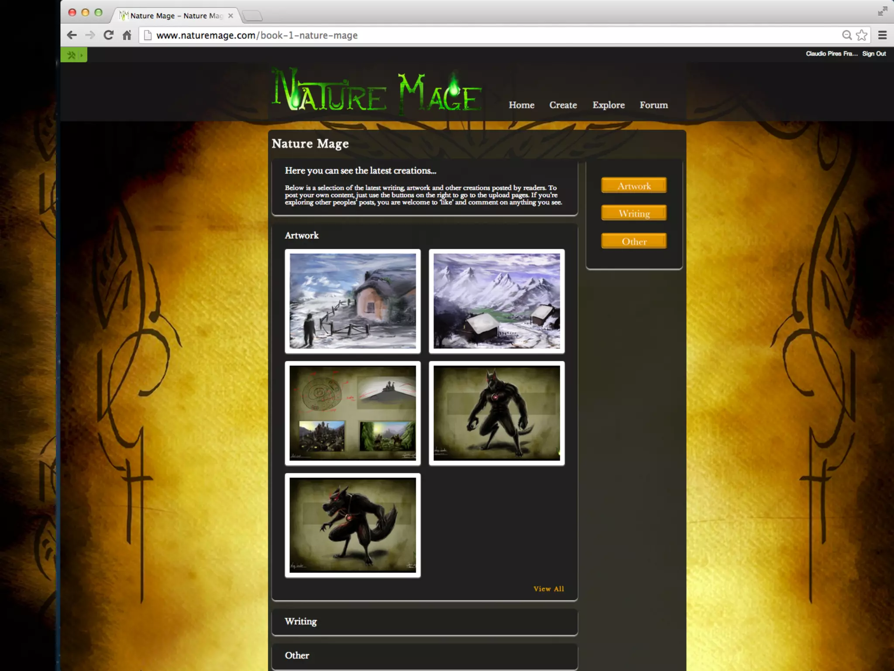Screen dimensions: 894x671
Task: Click the browser forward arrow
Action: 90,35
